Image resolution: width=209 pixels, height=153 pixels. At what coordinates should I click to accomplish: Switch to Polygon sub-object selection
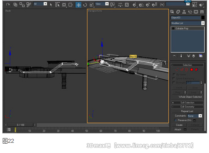click(x=191, y=69)
